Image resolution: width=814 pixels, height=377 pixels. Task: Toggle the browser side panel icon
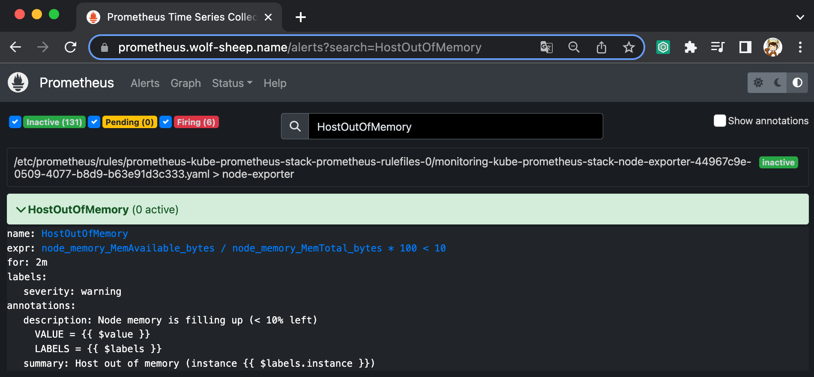coord(745,47)
